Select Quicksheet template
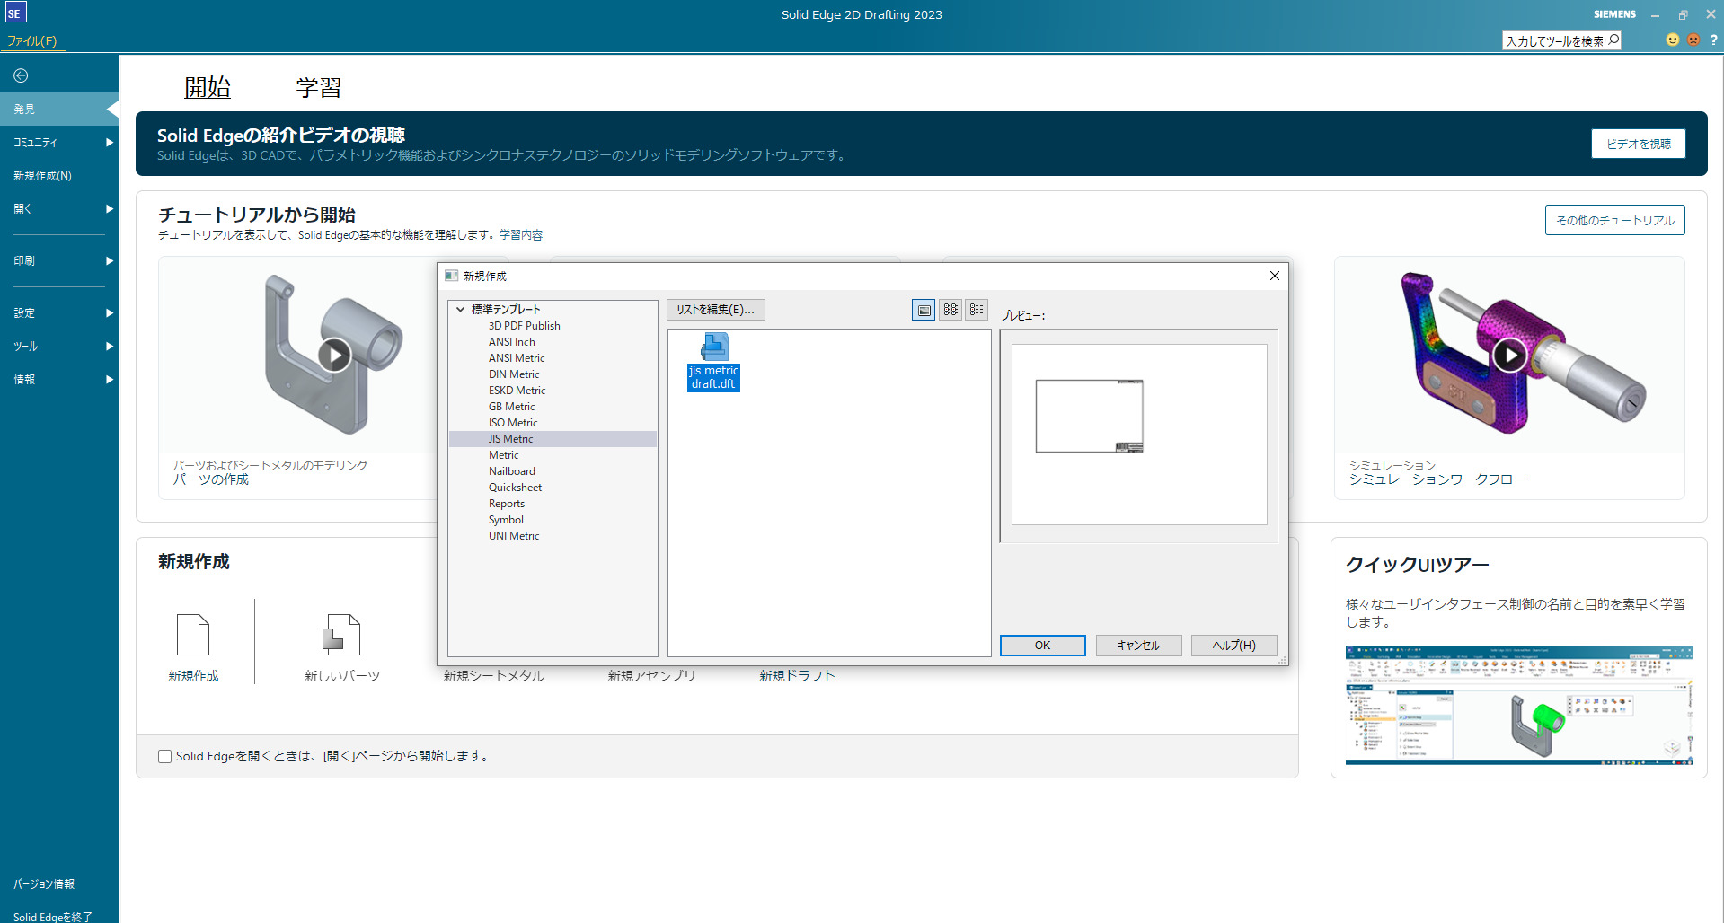 point(515,488)
